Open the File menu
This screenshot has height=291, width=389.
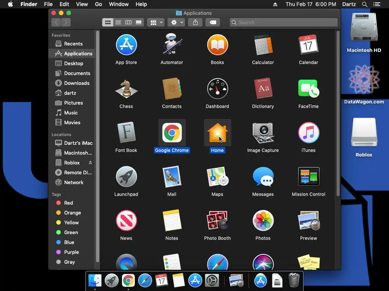point(48,4)
